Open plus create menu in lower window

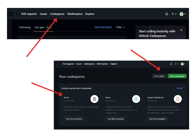coord(176,64)
